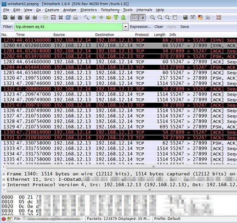Stop the running capture icon
The width and height of the screenshot is (237, 223).
point(28,17)
